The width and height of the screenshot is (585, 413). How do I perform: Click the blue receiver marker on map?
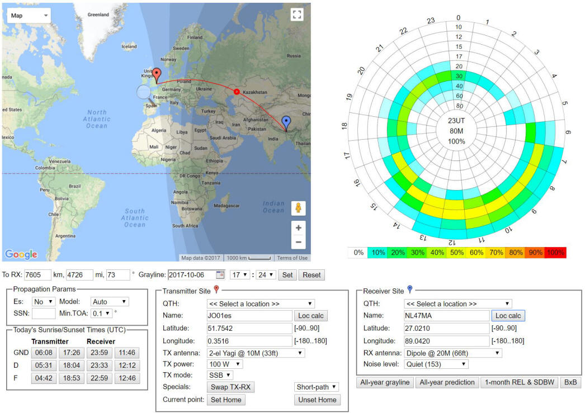[286, 122]
